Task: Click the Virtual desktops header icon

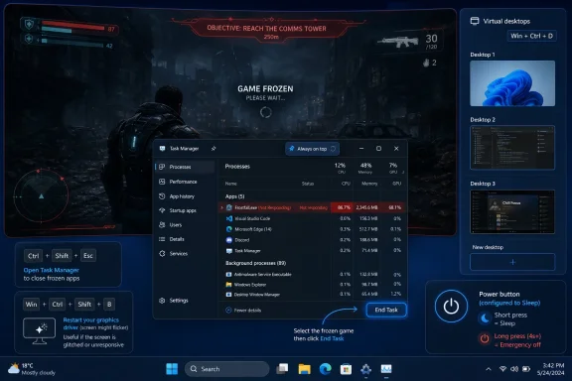Action: pyautogui.click(x=475, y=21)
